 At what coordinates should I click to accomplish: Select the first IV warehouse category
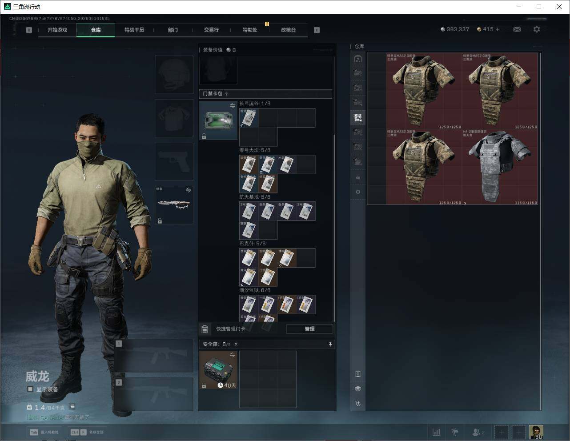358,73
